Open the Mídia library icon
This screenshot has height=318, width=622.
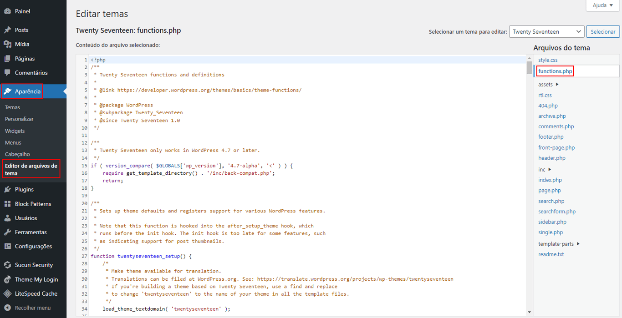point(8,44)
